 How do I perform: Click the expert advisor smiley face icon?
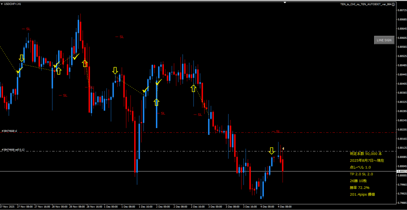(x=393, y=4)
